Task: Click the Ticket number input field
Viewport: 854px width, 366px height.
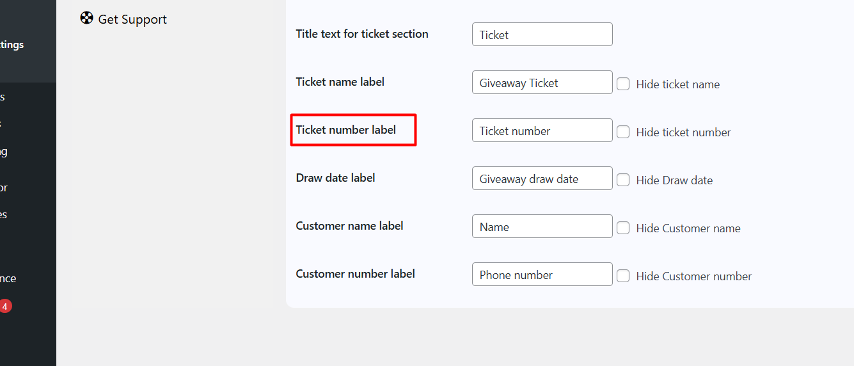Action: [x=542, y=131]
